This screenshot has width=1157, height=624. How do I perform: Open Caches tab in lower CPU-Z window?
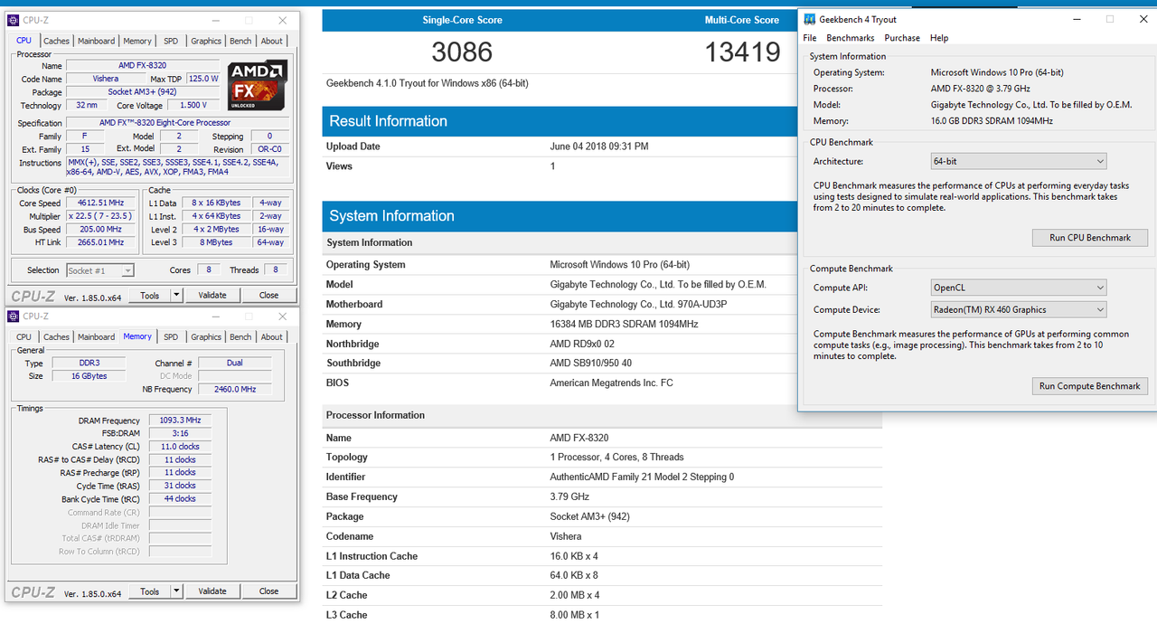pyautogui.click(x=56, y=337)
